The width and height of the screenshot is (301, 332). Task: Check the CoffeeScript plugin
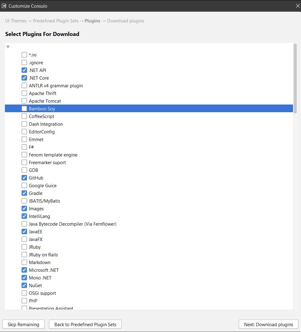[x=24, y=116]
